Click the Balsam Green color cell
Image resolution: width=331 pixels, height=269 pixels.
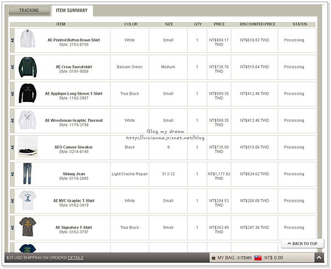[130, 67]
